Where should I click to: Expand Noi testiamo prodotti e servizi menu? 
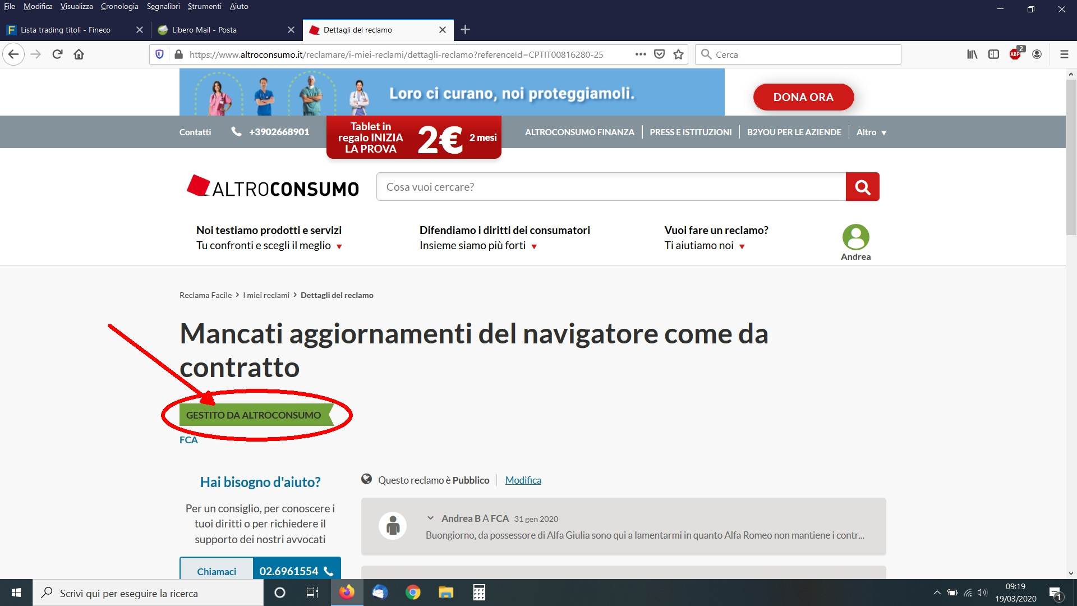(269, 238)
